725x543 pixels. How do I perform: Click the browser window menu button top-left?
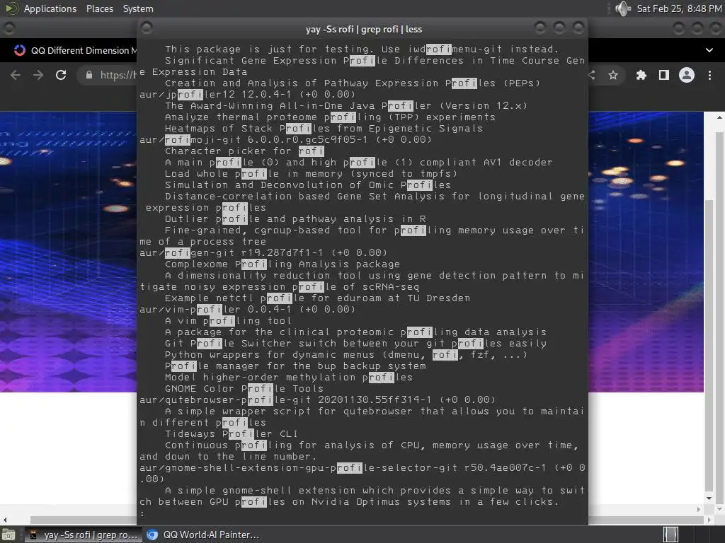[8, 28]
